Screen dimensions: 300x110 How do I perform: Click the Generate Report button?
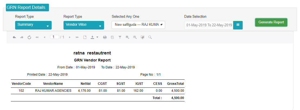271,22
